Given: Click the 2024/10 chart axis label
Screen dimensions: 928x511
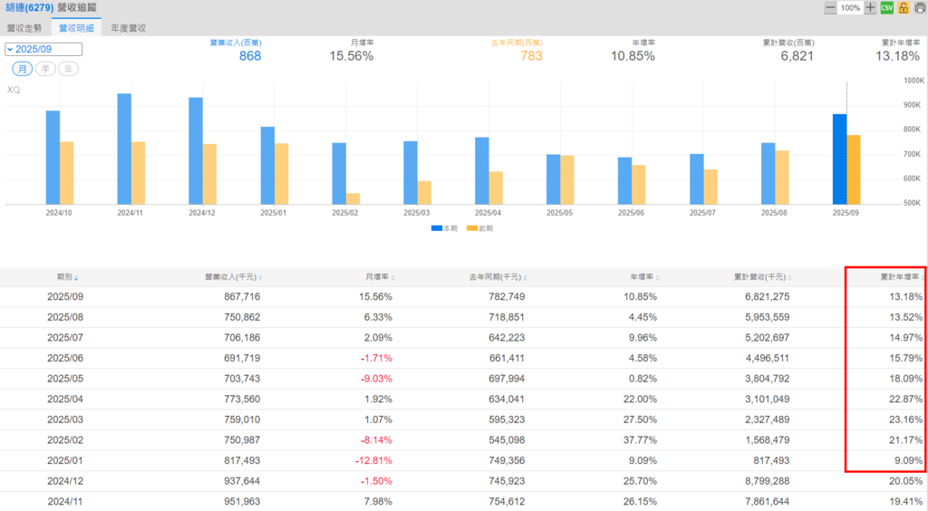Looking at the screenshot, I should [x=59, y=213].
